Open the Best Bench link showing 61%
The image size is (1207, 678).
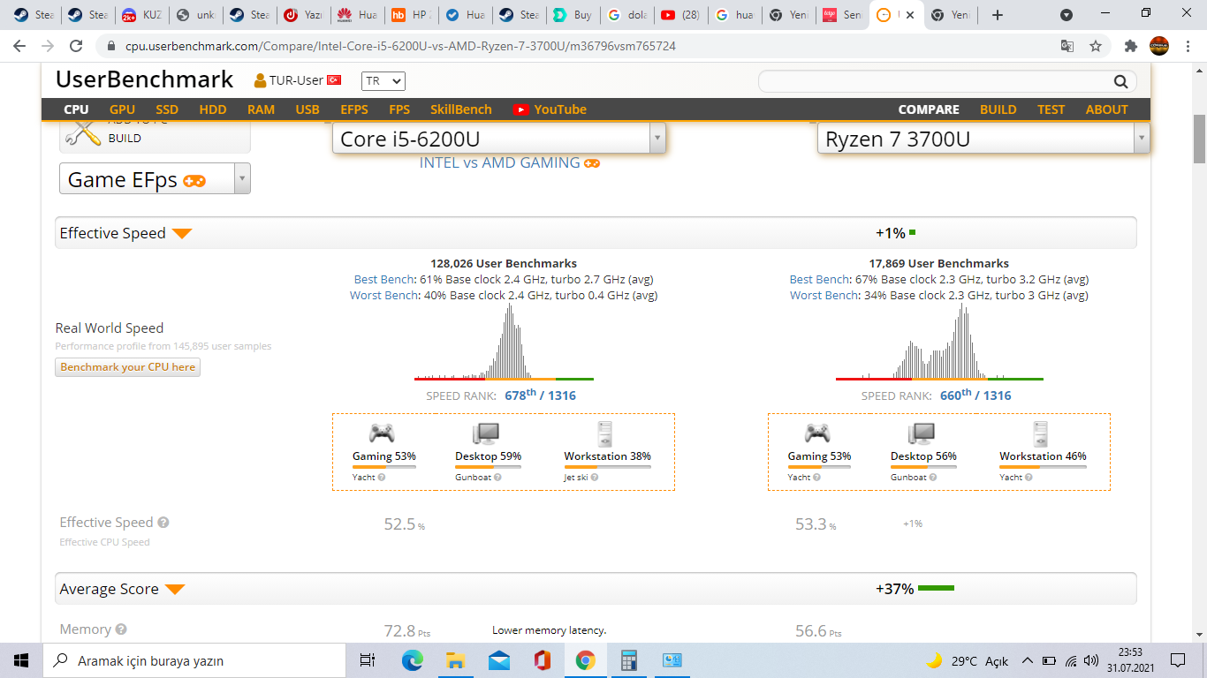[384, 279]
